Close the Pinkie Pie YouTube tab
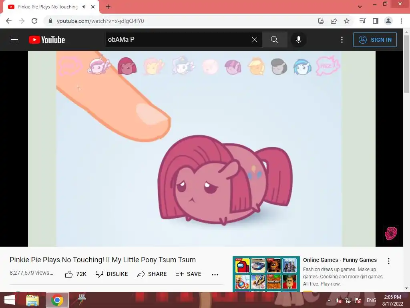The image size is (410, 308). (x=93, y=7)
